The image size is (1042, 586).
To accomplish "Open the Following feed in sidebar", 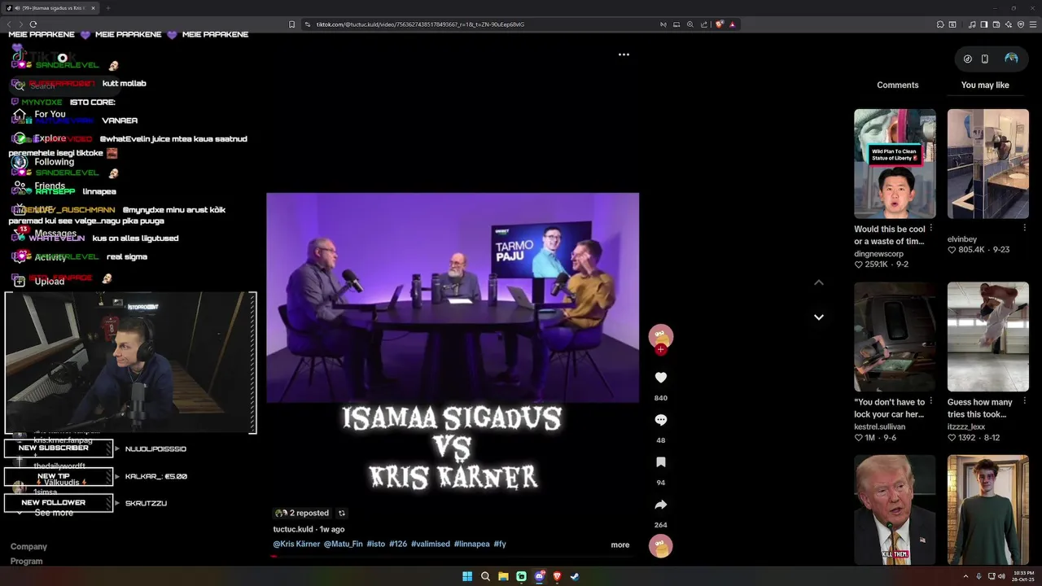I will coord(53,162).
